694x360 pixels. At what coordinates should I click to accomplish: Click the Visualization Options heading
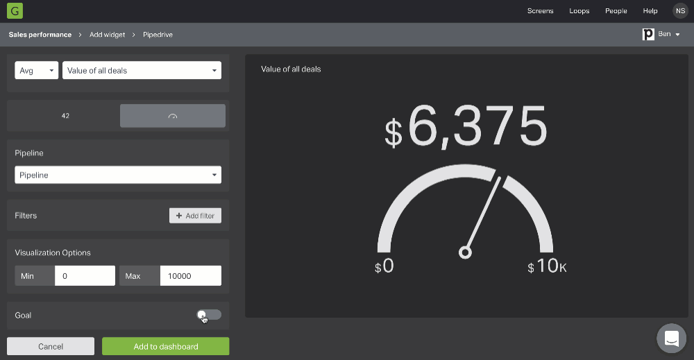53,252
